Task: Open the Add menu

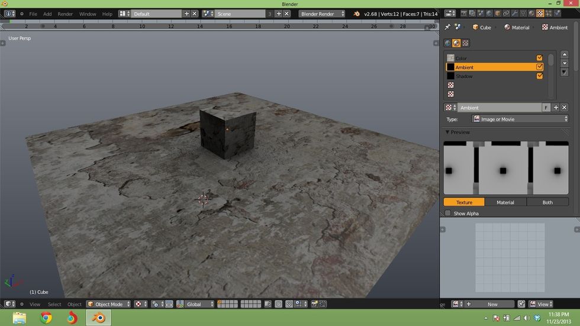Action: (x=47, y=14)
